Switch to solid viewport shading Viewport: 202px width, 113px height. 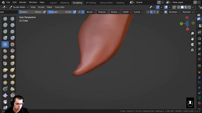point(182,7)
